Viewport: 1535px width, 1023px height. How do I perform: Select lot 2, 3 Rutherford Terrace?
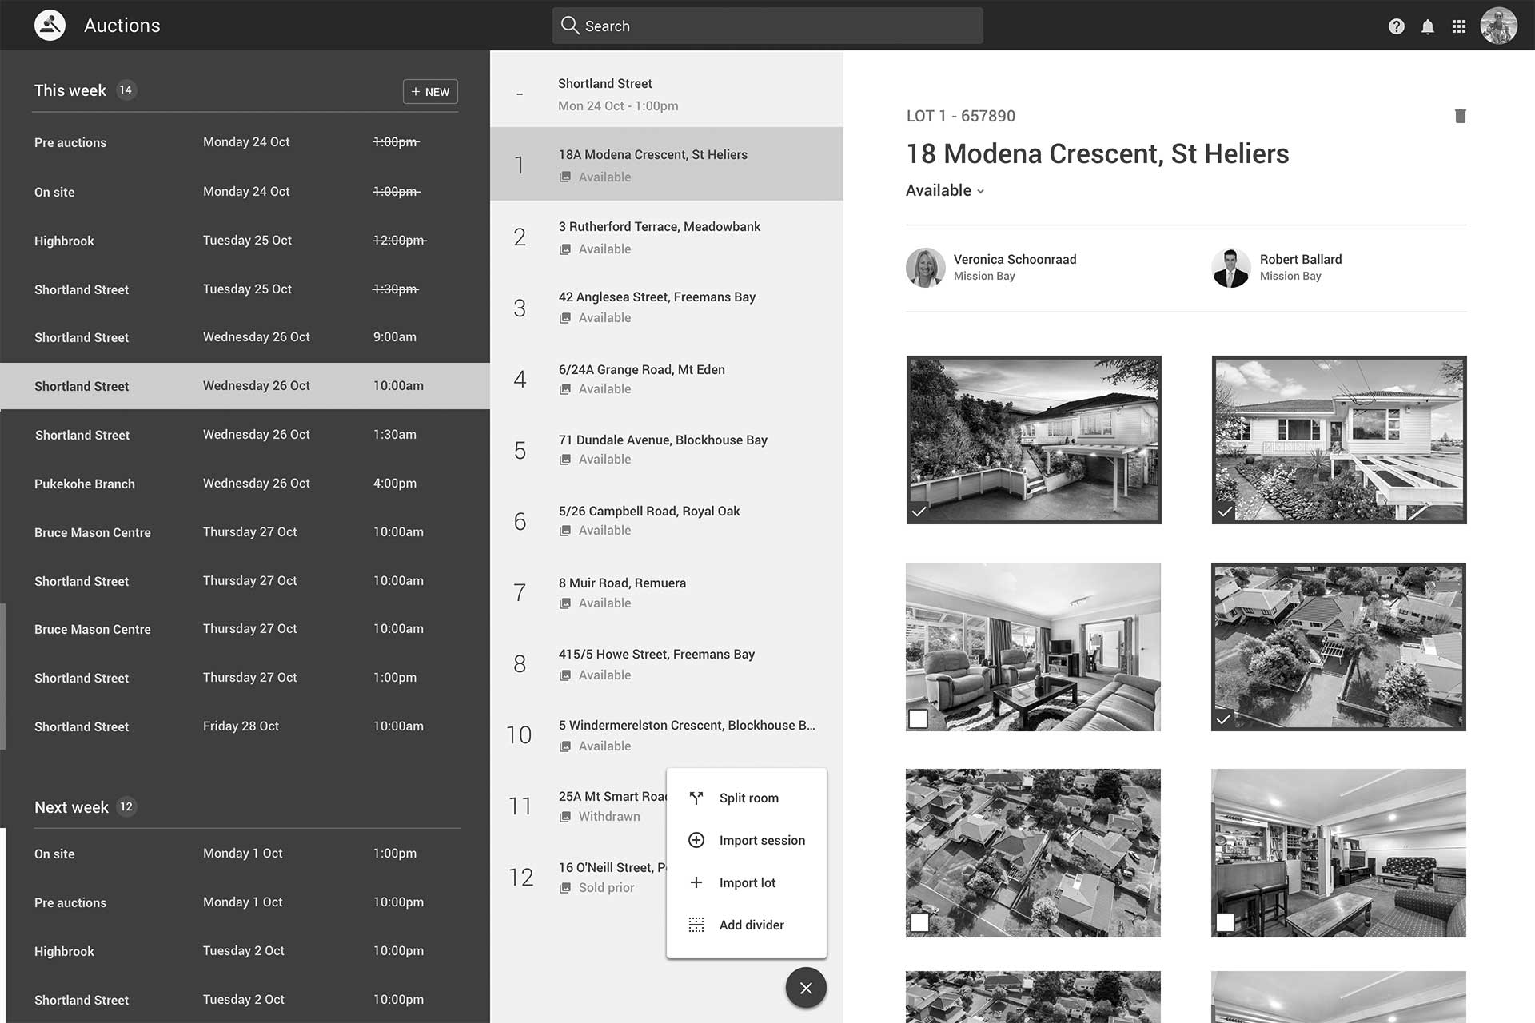click(666, 237)
